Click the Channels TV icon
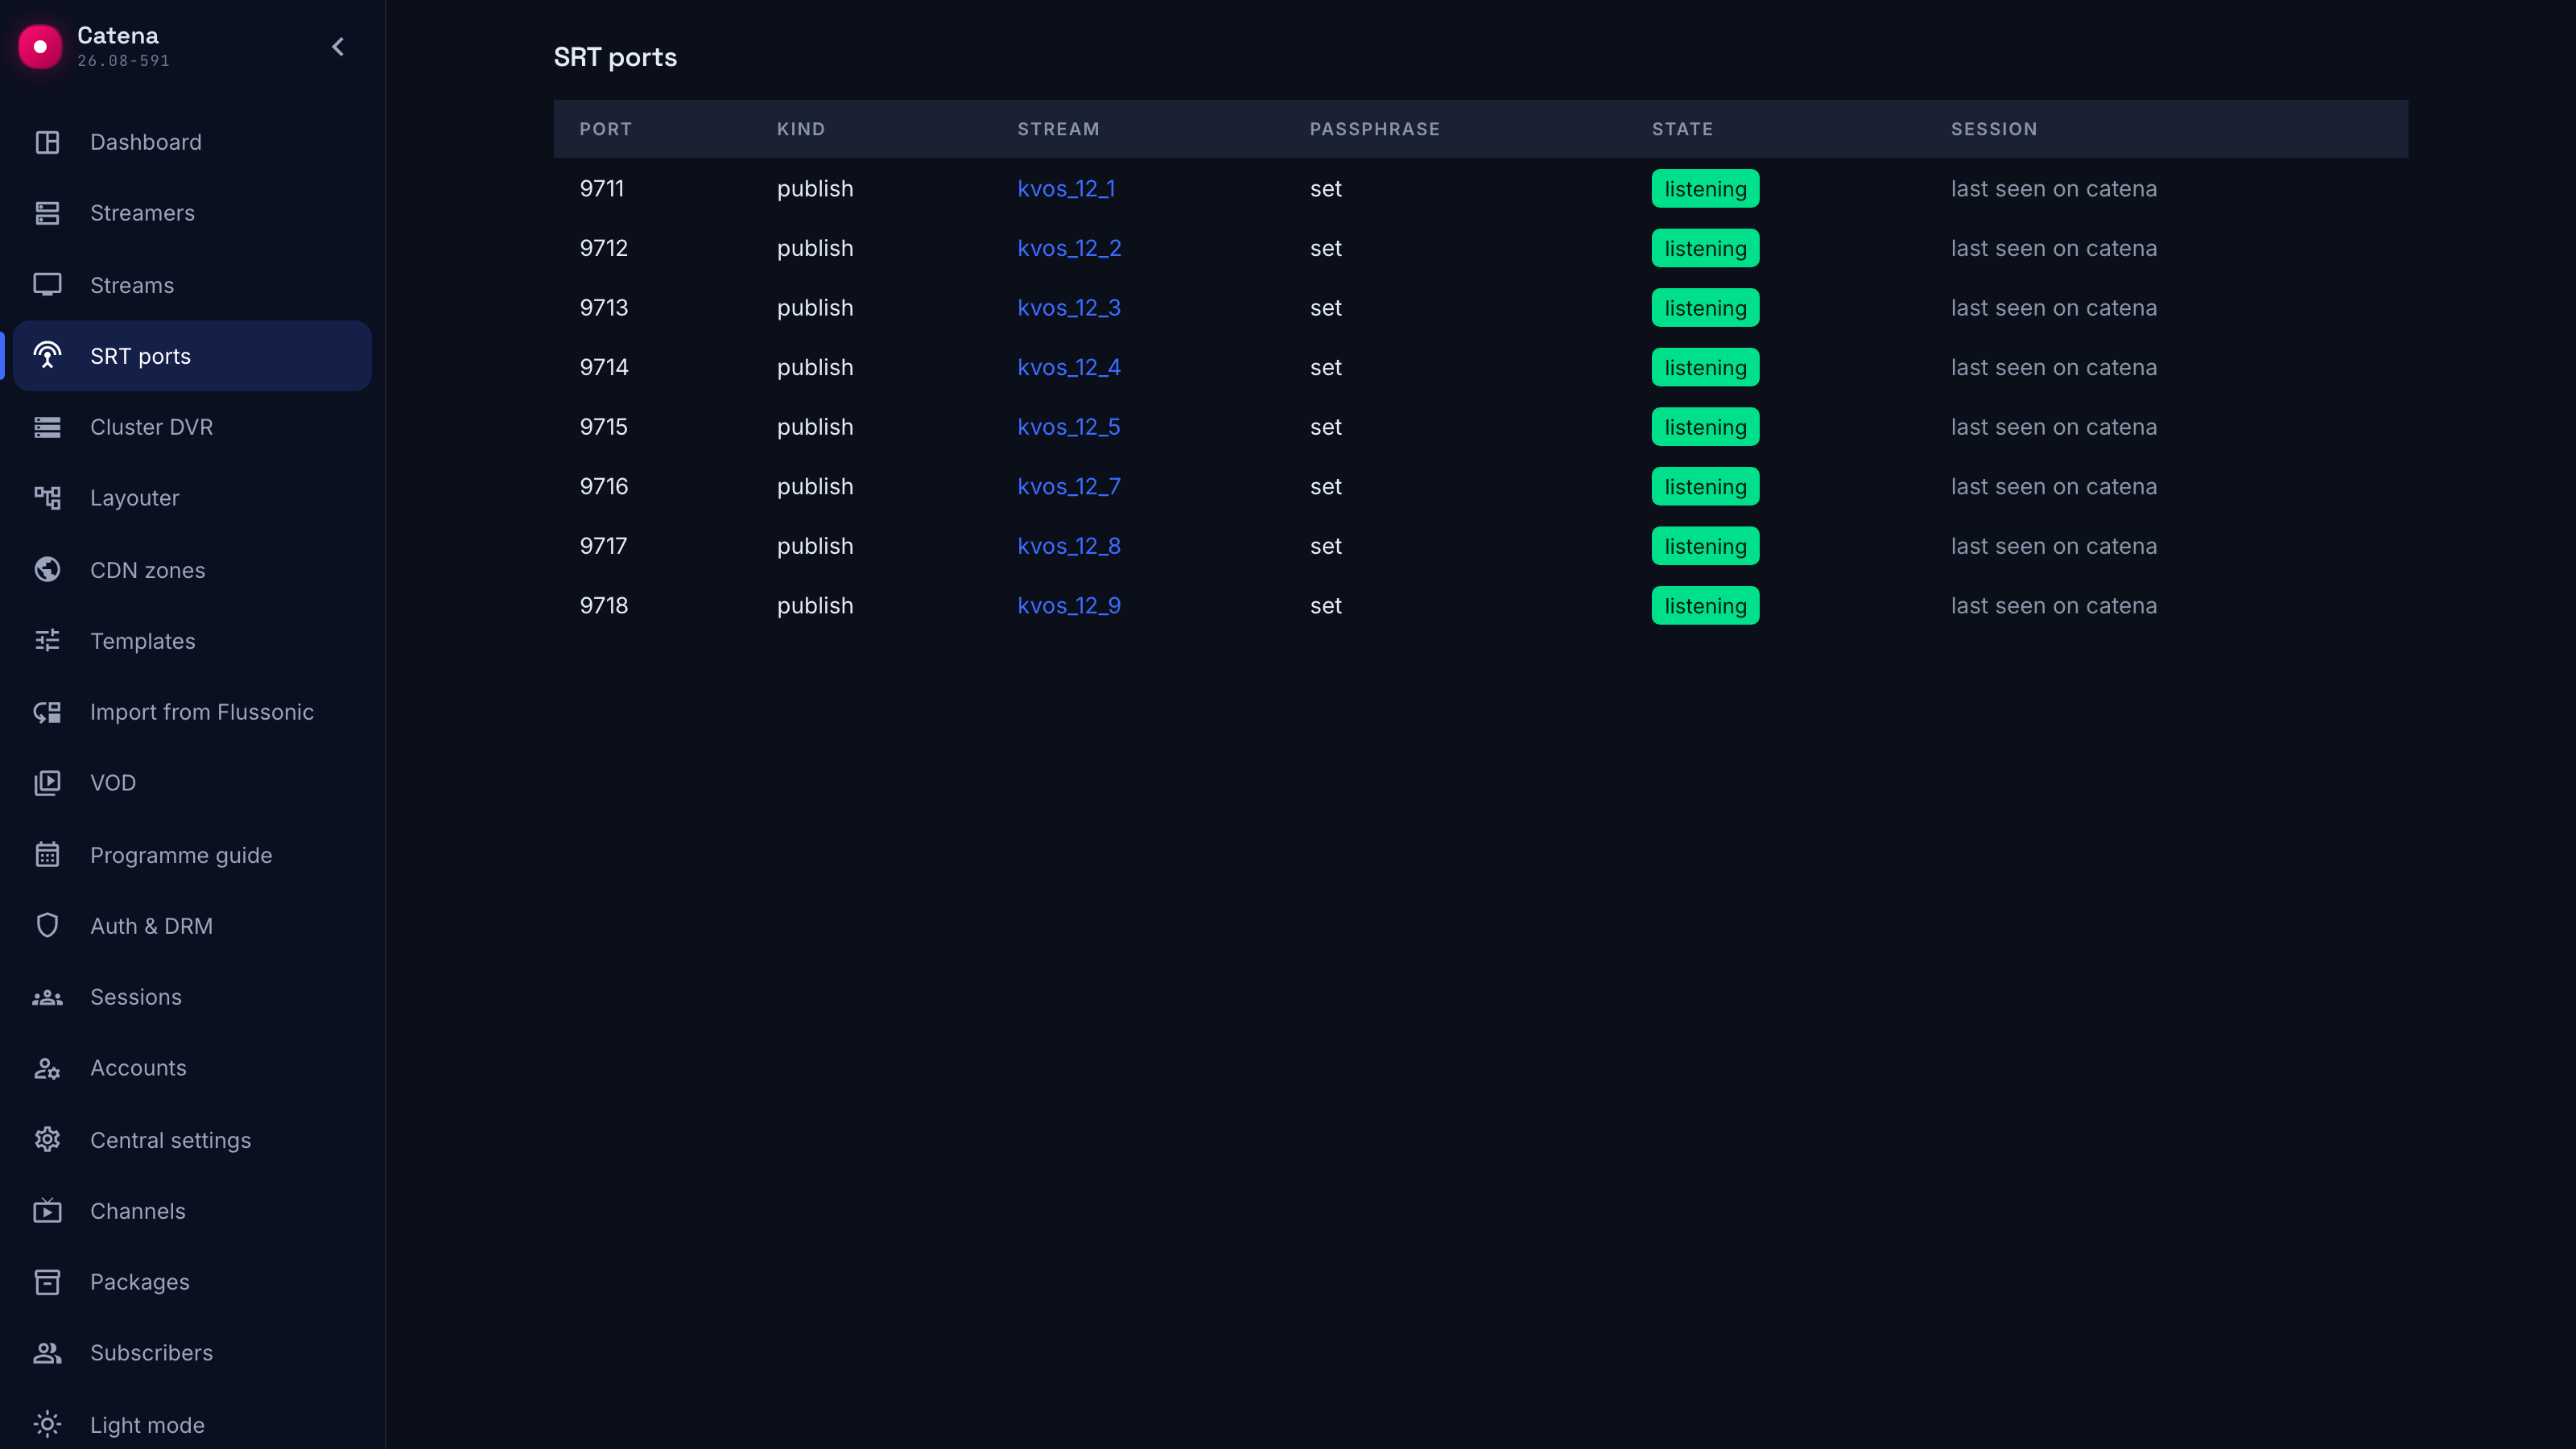The width and height of the screenshot is (2576, 1449). pyautogui.click(x=47, y=1211)
